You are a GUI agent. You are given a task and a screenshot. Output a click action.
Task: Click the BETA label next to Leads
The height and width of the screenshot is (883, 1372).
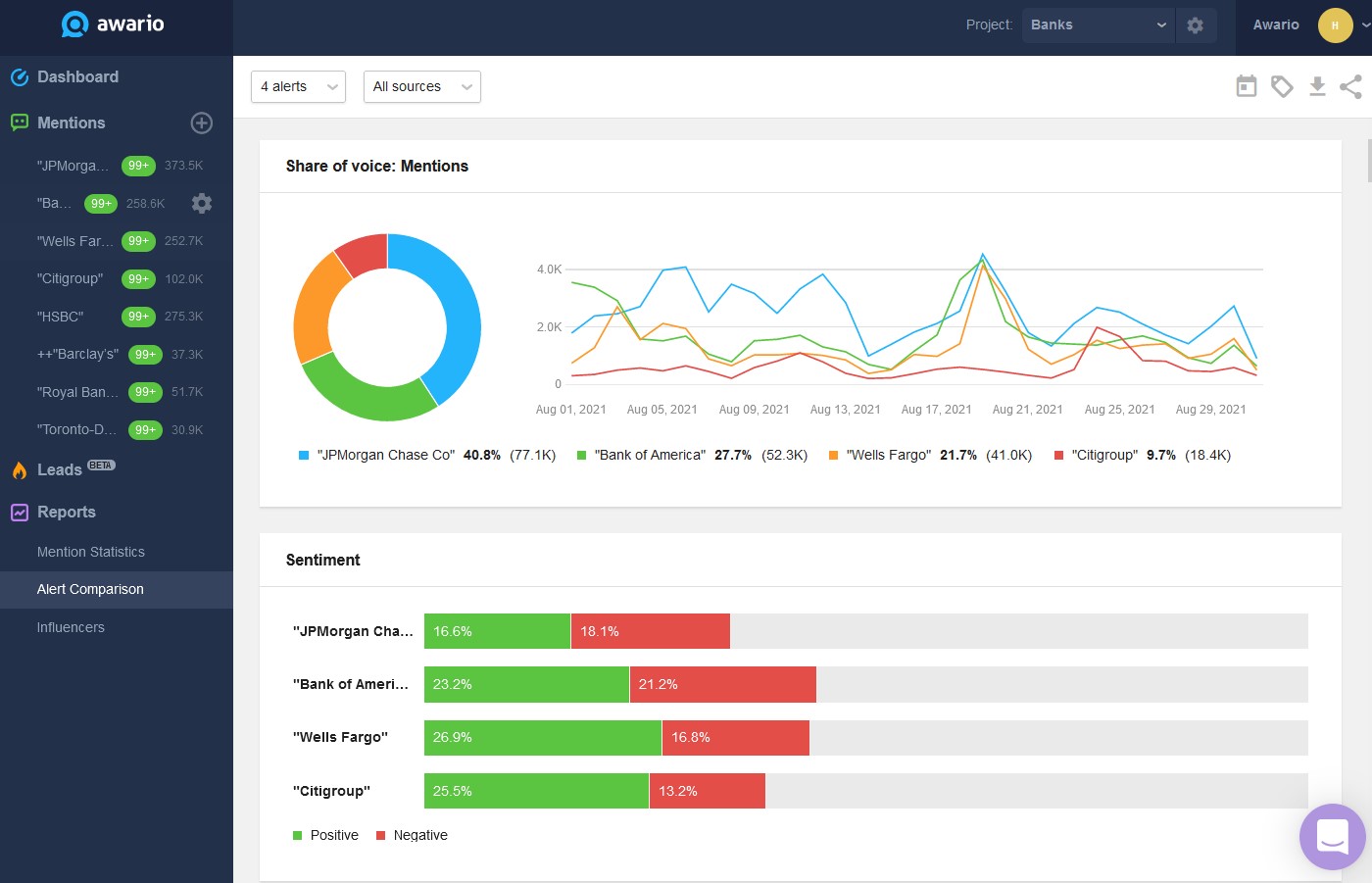click(101, 466)
